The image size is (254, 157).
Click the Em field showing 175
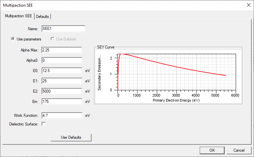coord(62,102)
